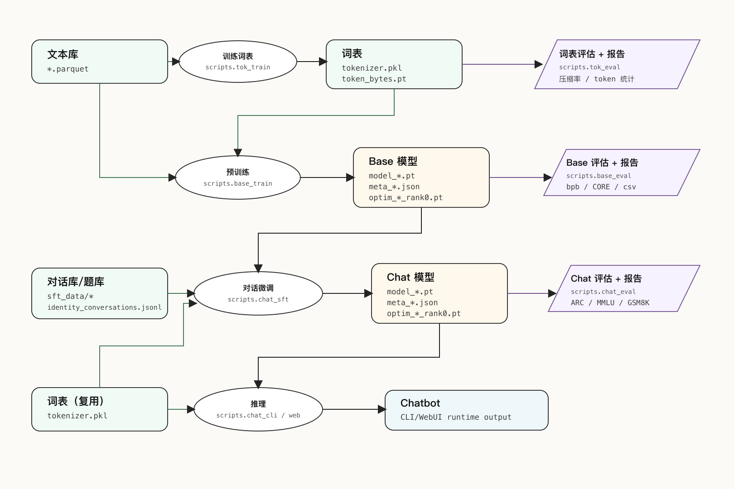Click the 预训练 process ellipse
Viewport: 734px width, 489px height.
pos(238,177)
